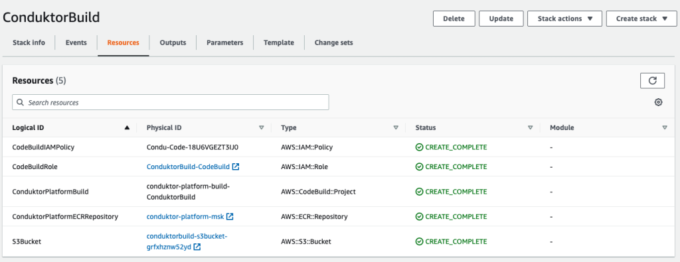Open conduktor-platform-msk repository link
The image size is (680, 262).
(185, 216)
